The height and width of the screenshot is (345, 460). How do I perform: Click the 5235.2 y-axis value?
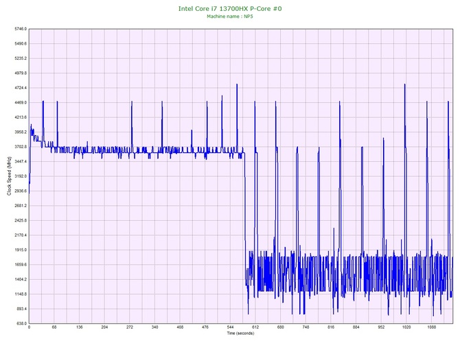[21, 58]
